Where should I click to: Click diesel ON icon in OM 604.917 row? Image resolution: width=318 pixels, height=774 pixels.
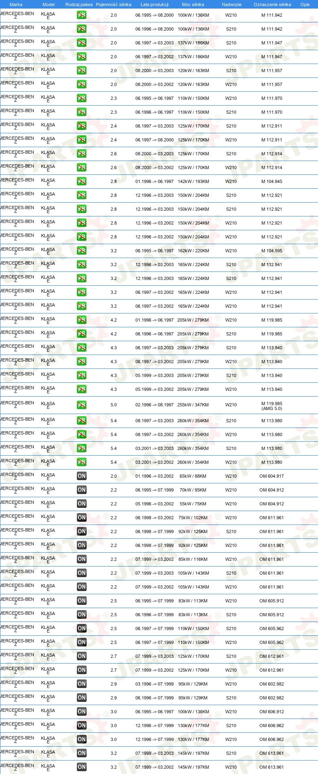click(82, 476)
